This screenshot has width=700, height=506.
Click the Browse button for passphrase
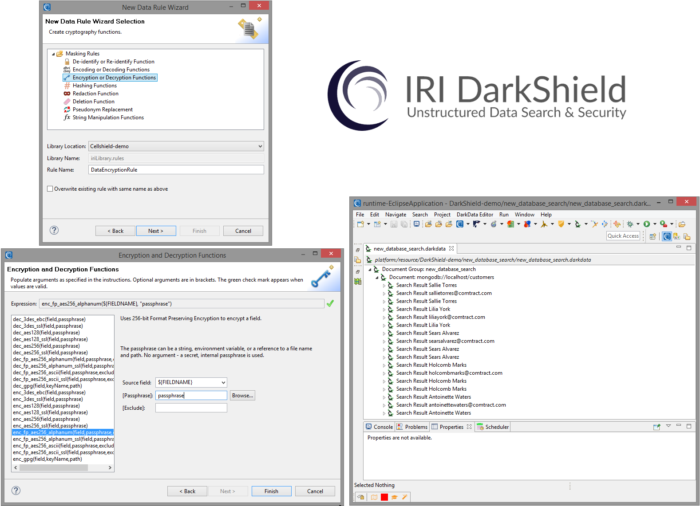pyautogui.click(x=242, y=396)
